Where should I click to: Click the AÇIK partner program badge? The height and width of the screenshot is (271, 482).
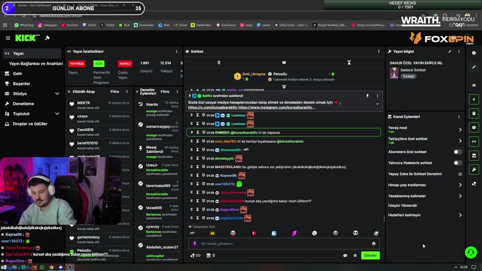point(99,64)
